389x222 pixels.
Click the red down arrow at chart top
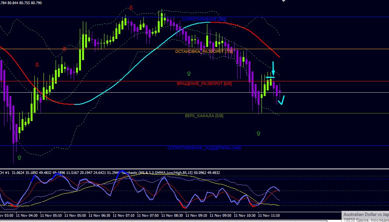(x=131, y=8)
